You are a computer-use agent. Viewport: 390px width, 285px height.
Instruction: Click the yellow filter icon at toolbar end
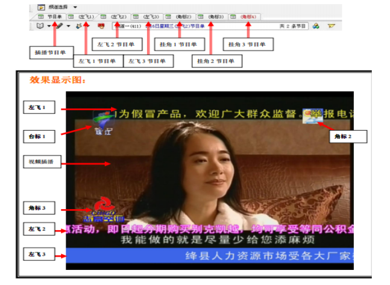(x=331, y=26)
